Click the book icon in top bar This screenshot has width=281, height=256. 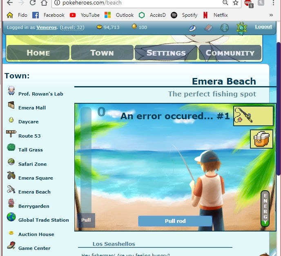(208, 28)
